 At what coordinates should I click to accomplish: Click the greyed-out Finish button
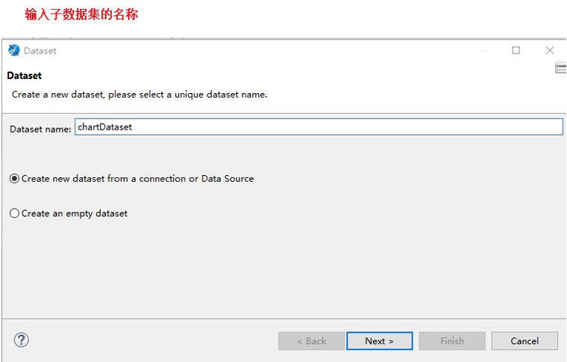[452, 340]
